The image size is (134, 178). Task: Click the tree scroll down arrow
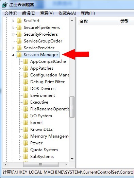point(72,159)
